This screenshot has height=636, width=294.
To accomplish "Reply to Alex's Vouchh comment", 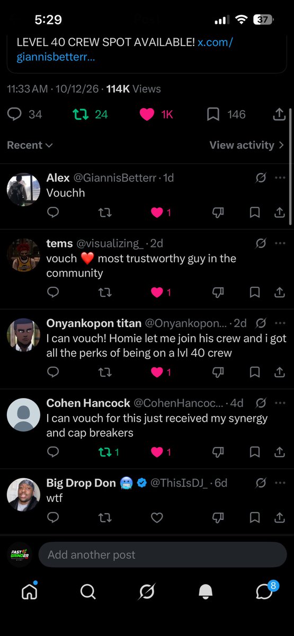I will click(53, 213).
